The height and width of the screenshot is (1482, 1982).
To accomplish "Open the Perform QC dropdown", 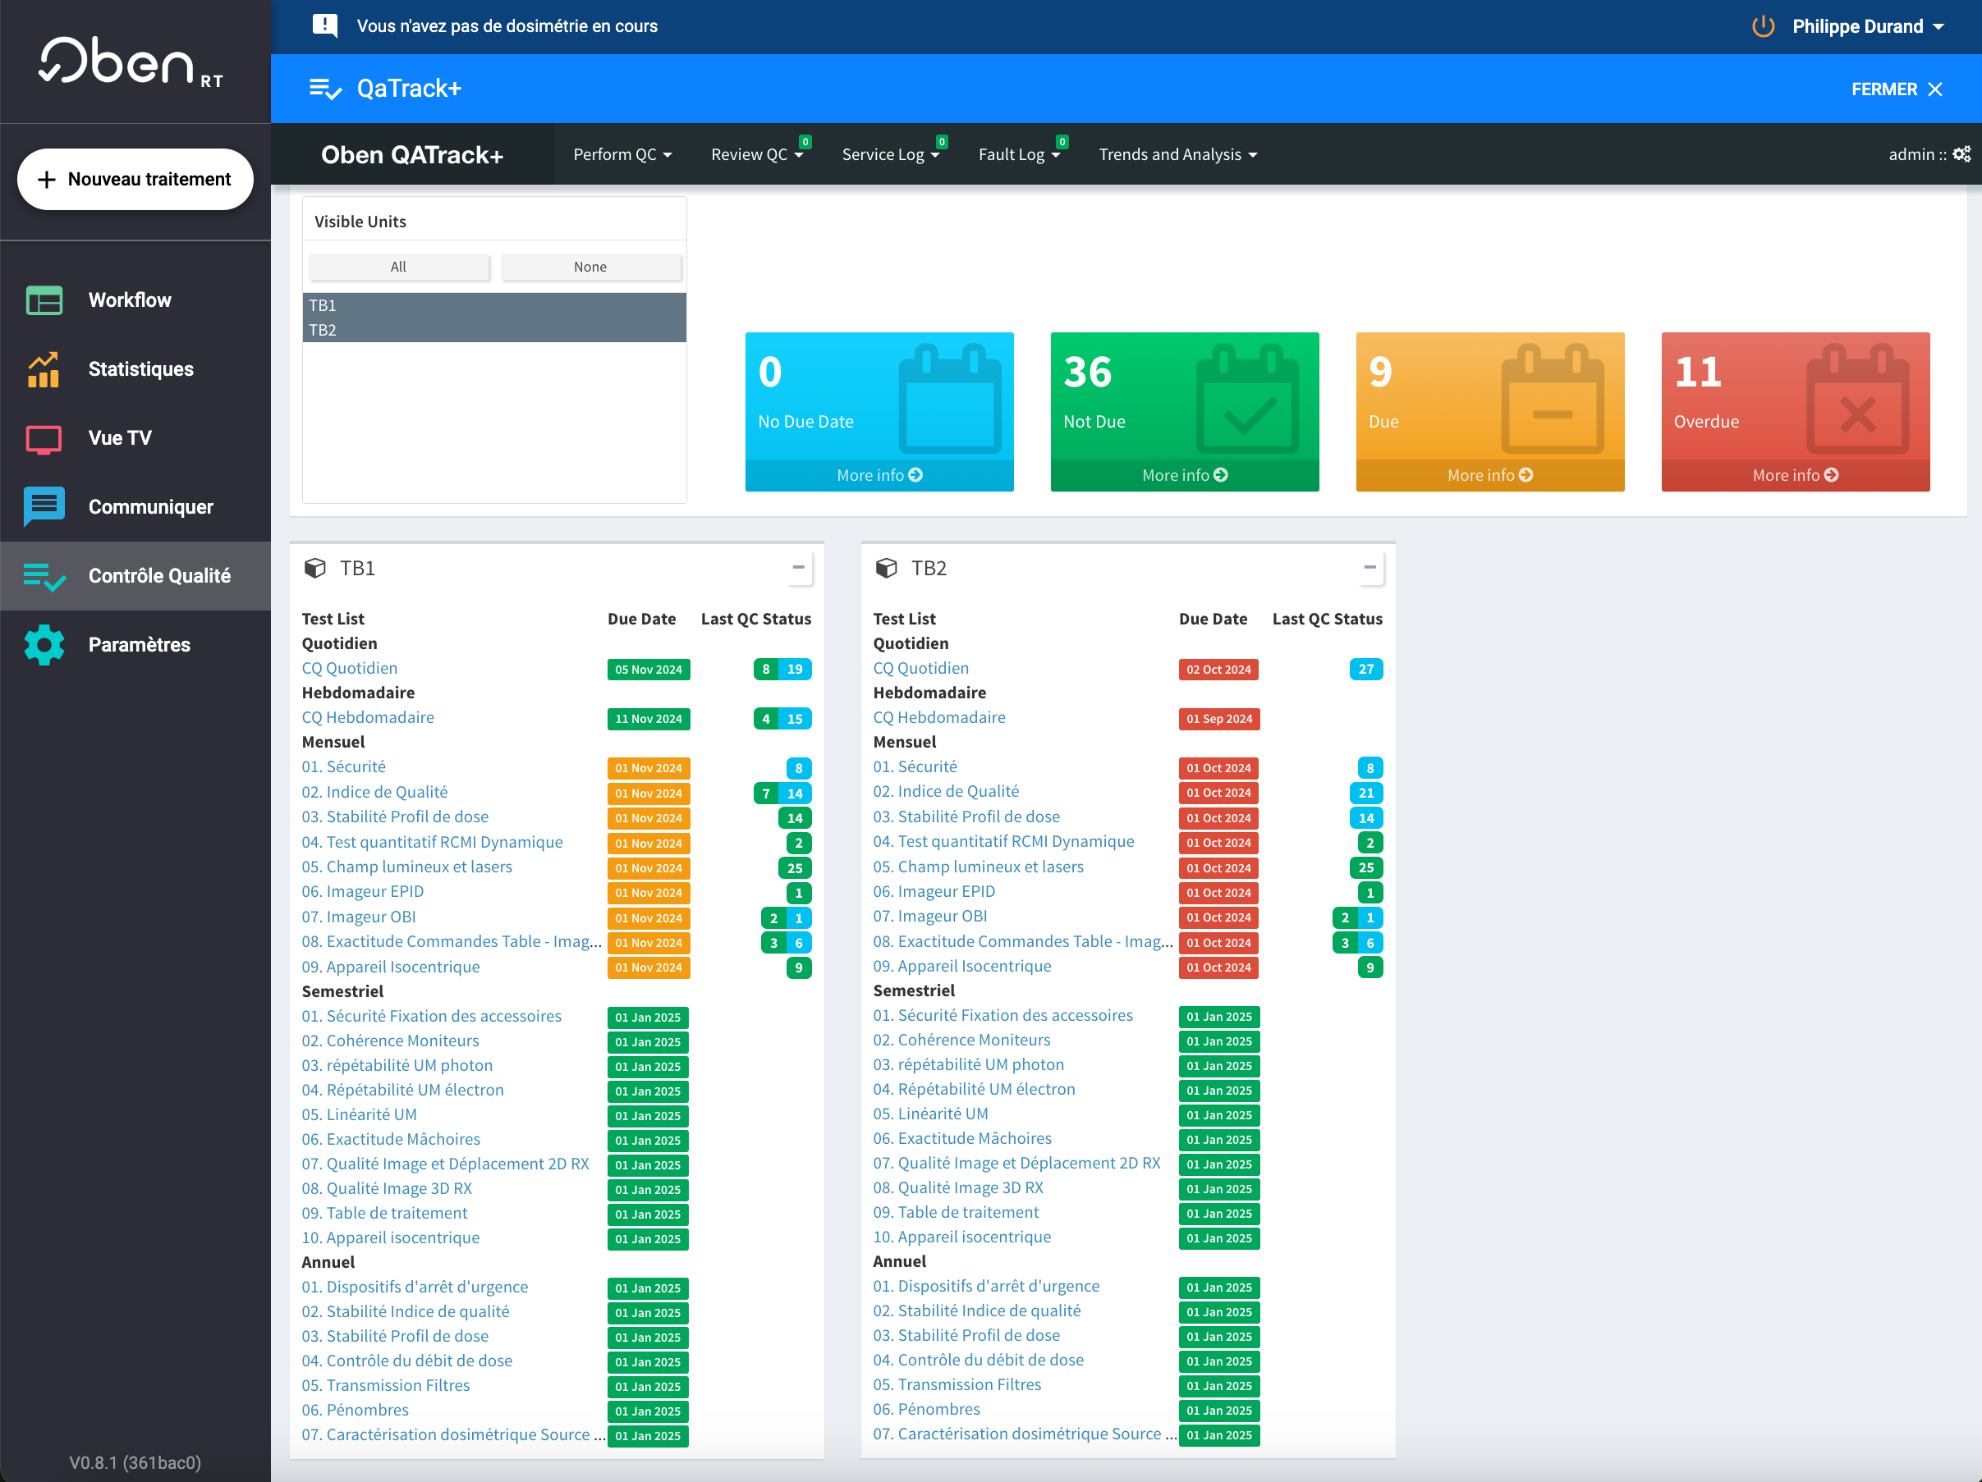I will (622, 154).
